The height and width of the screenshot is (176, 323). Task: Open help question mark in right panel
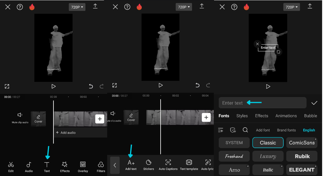coord(234,7)
